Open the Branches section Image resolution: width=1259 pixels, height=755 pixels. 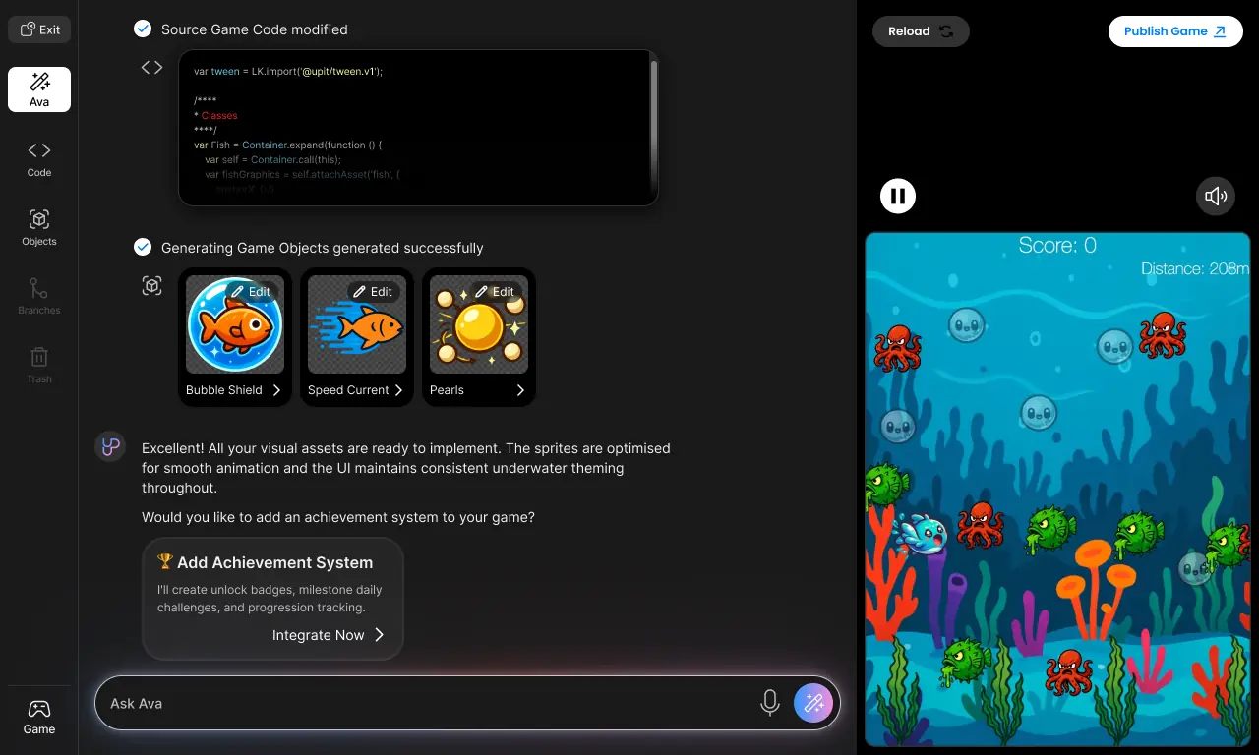coord(39,296)
